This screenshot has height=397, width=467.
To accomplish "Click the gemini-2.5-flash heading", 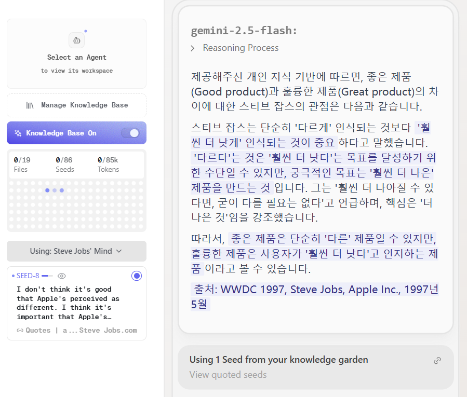I will coord(244,30).
